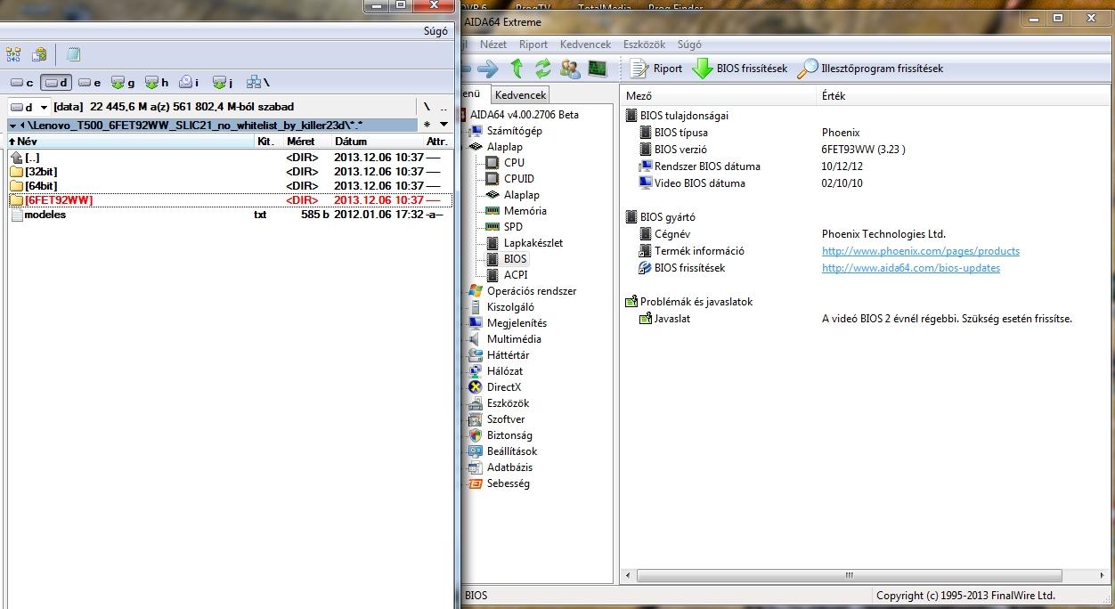Click root directory backslash button
The image size is (1115, 609).
(427, 107)
